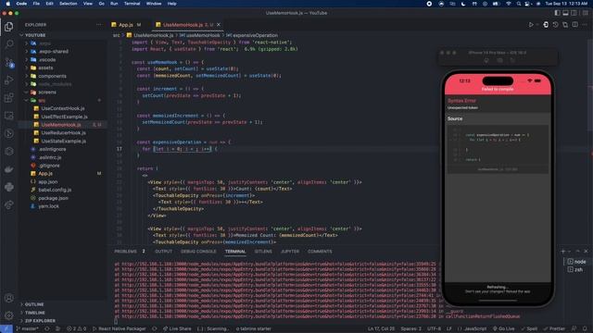Close the terminal panel
593x333 pixels.
pyautogui.click(x=586, y=251)
